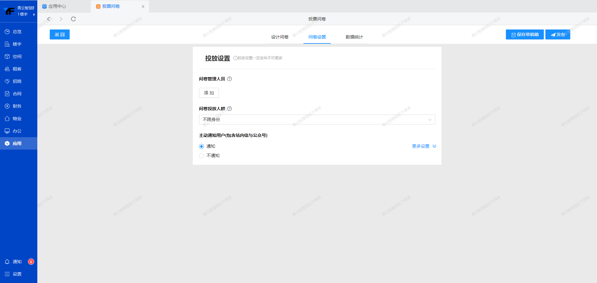Click the 保存草稿箱 save draft button

point(525,34)
